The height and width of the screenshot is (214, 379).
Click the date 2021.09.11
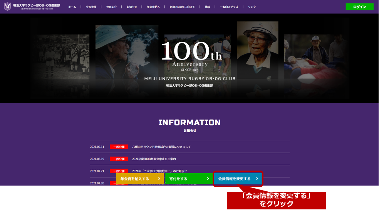click(x=97, y=147)
